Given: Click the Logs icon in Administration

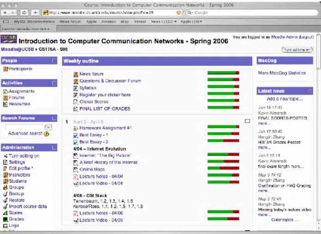Looking at the screenshot, I should [6, 226].
